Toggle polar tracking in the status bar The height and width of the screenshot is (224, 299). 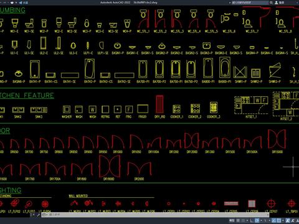click(257, 220)
